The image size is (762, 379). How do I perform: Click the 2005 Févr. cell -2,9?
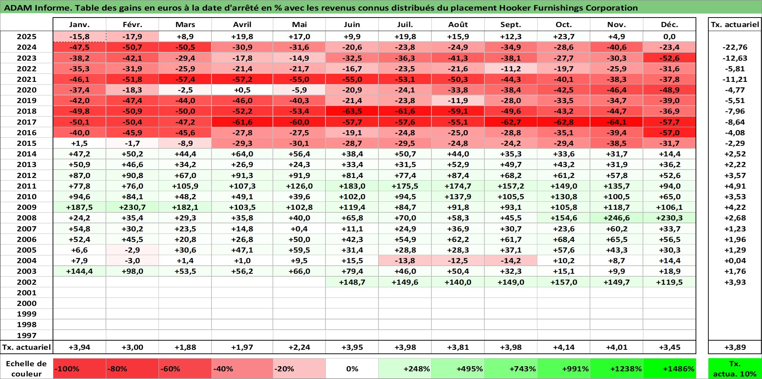coord(132,250)
